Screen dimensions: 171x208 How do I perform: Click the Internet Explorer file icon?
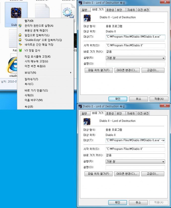click(13, 65)
